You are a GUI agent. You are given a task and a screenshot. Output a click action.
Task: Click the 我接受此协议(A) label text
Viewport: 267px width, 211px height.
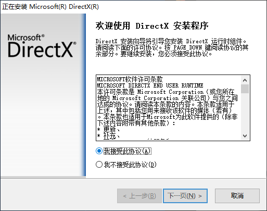click(128, 151)
